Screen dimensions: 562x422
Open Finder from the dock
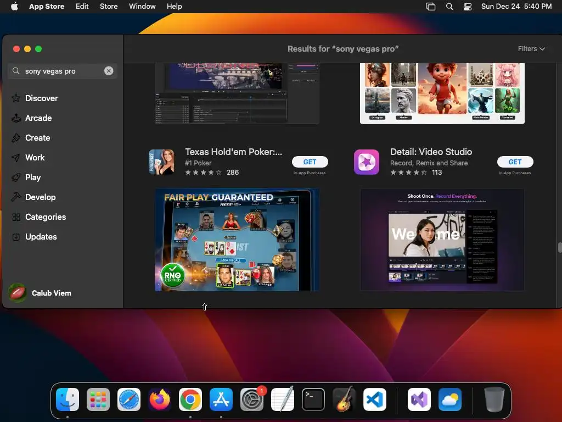68,399
